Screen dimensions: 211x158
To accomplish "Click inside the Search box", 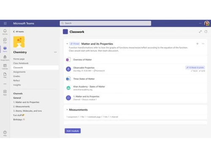I will click(x=105, y=23).
